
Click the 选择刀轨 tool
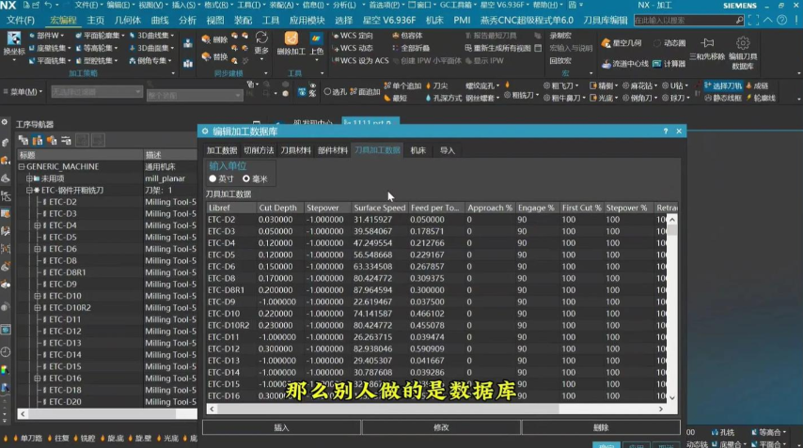coord(723,85)
